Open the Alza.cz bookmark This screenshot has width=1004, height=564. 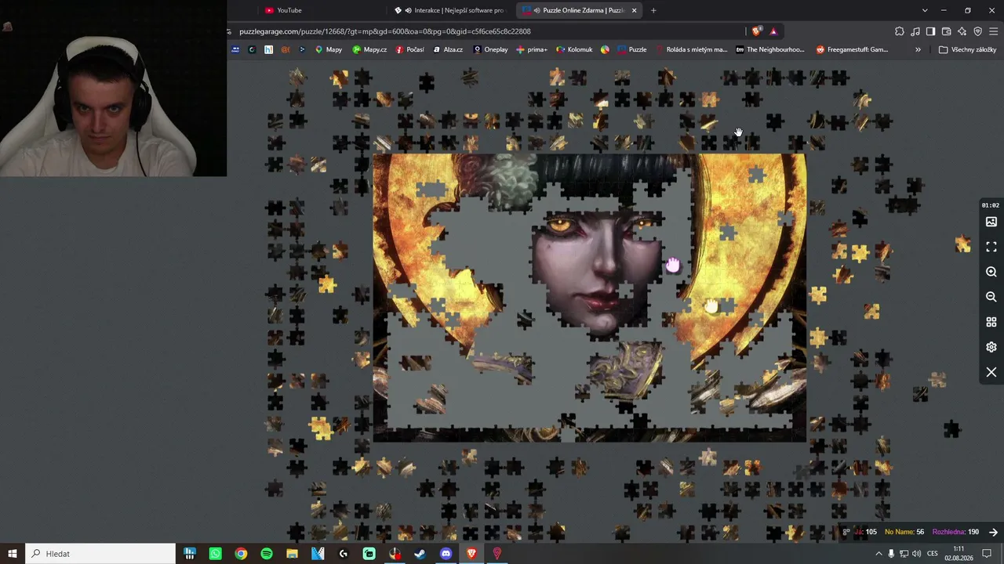448,49
